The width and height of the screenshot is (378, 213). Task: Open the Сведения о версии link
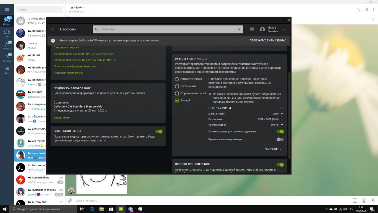[x=66, y=47]
